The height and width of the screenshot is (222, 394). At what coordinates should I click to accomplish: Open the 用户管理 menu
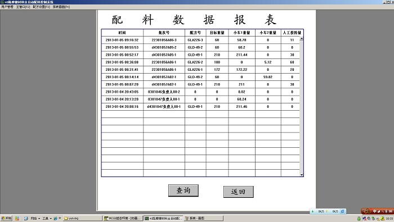[7, 7]
